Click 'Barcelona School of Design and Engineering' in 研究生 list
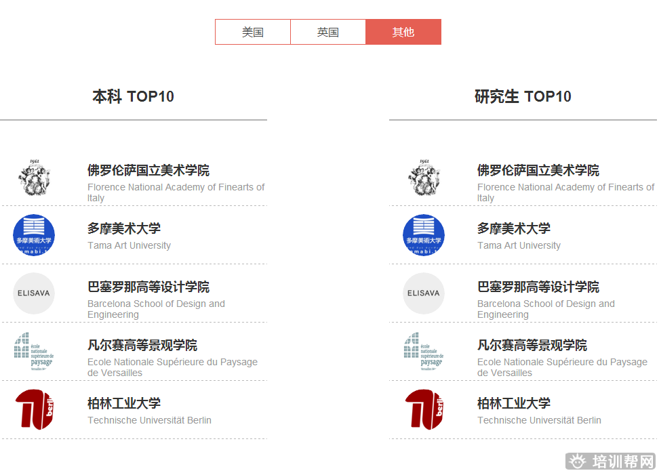659x473 pixels. tap(546, 309)
